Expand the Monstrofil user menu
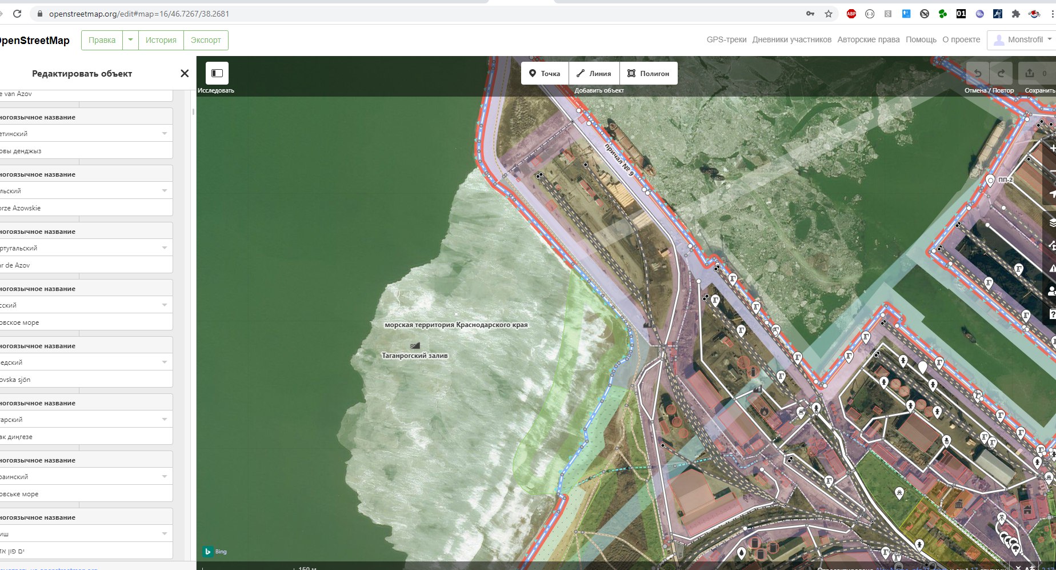 1022,39
